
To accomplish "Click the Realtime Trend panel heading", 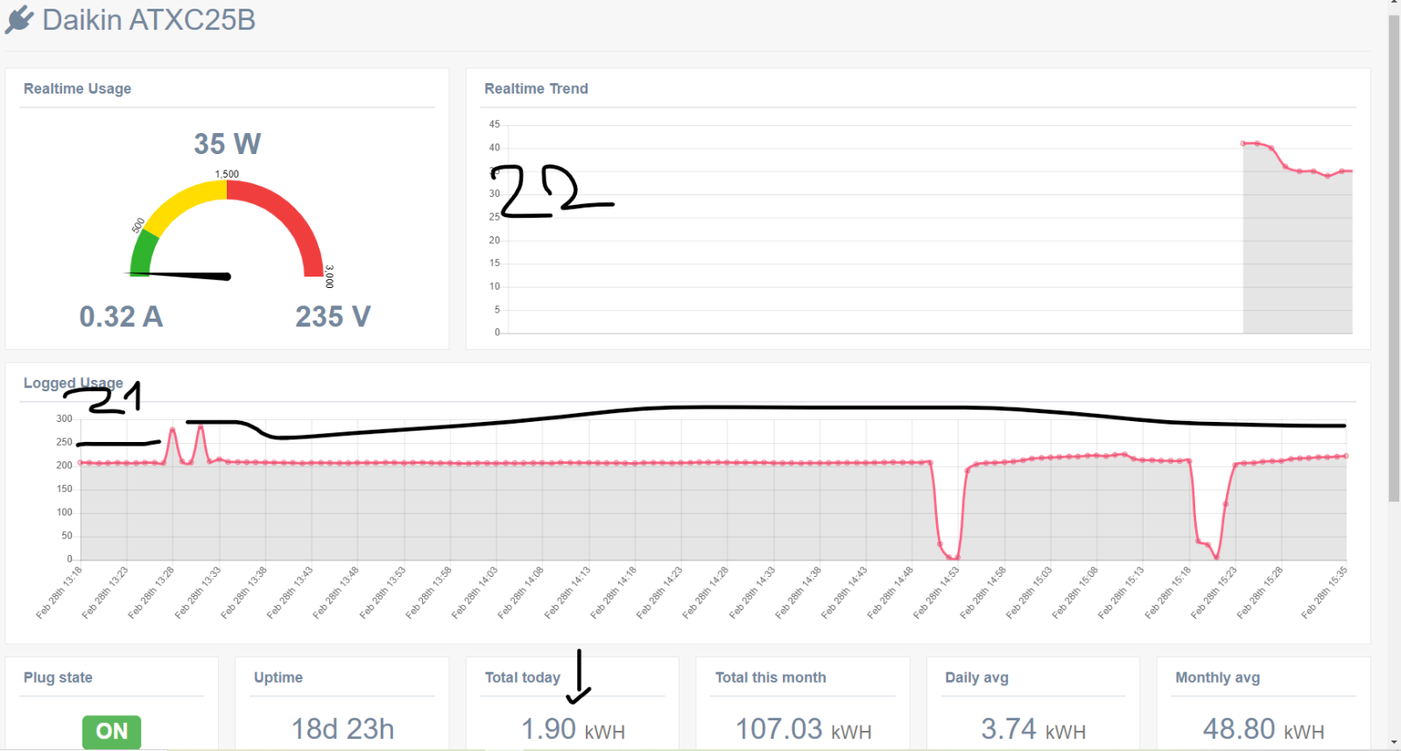I will (536, 88).
